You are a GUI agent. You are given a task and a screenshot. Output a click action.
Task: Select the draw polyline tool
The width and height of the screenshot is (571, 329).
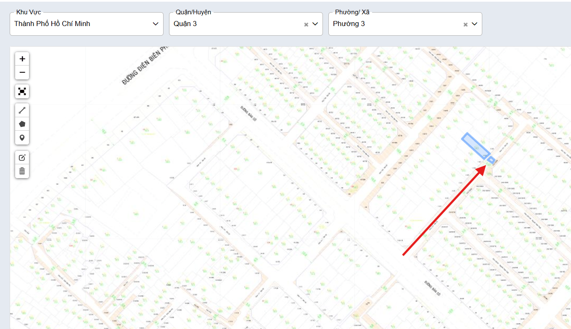pyautogui.click(x=22, y=111)
